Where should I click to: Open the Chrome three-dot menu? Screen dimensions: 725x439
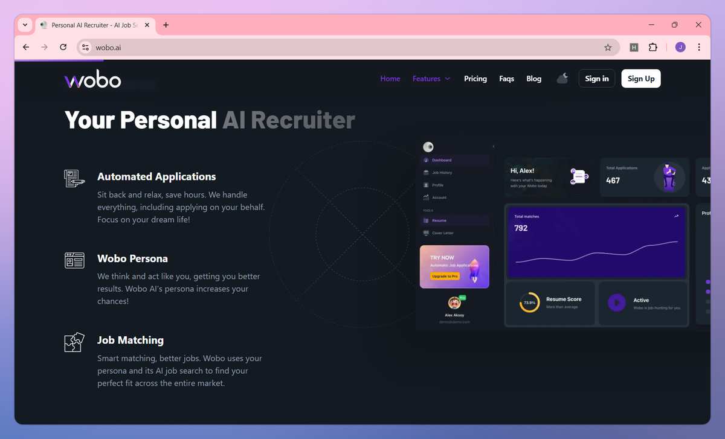[699, 47]
